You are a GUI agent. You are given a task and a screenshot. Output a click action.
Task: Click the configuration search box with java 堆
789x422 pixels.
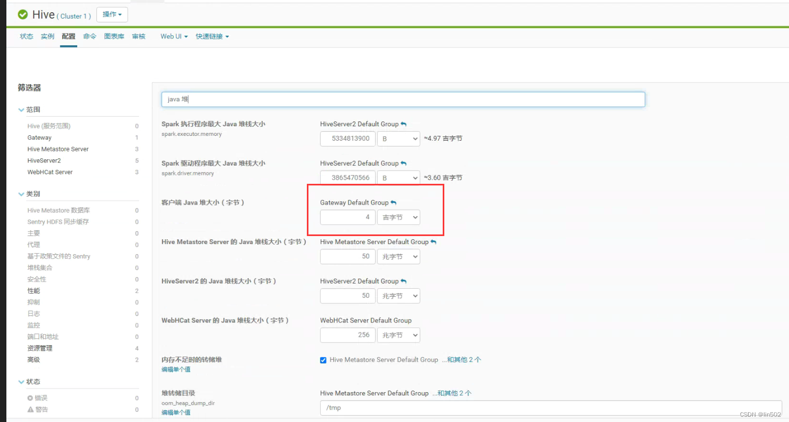pyautogui.click(x=403, y=99)
